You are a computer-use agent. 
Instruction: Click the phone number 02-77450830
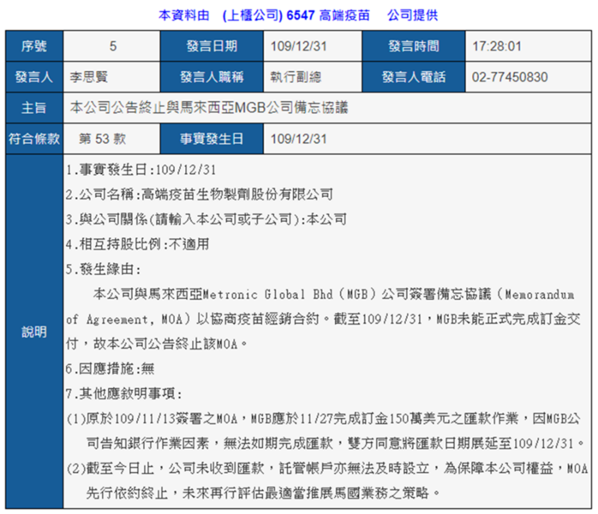[x=509, y=77]
